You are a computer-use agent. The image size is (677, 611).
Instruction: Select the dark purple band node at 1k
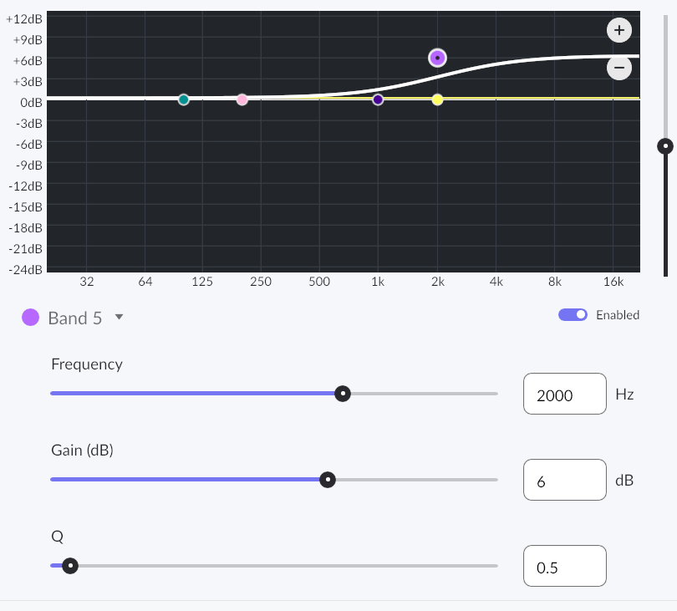coord(378,99)
